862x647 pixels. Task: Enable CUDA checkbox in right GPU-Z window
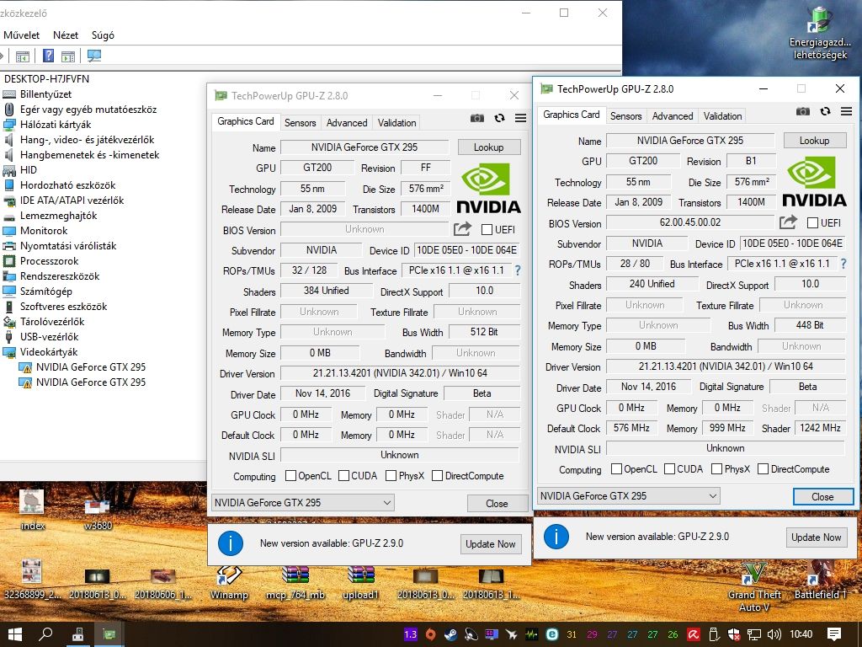669,468
